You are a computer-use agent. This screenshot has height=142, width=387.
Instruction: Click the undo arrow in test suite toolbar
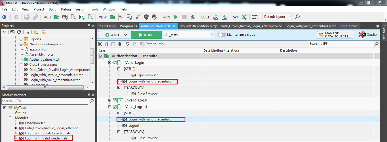tap(128, 44)
